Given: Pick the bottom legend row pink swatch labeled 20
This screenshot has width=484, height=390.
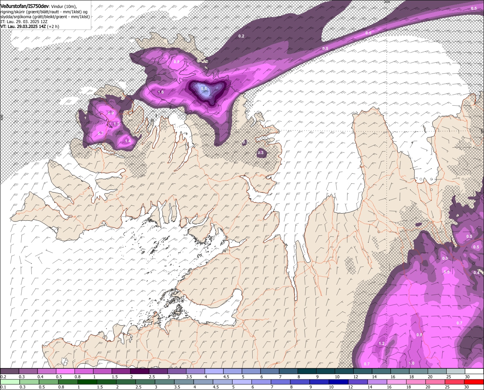Looking at the screenshot, I should [436, 382].
